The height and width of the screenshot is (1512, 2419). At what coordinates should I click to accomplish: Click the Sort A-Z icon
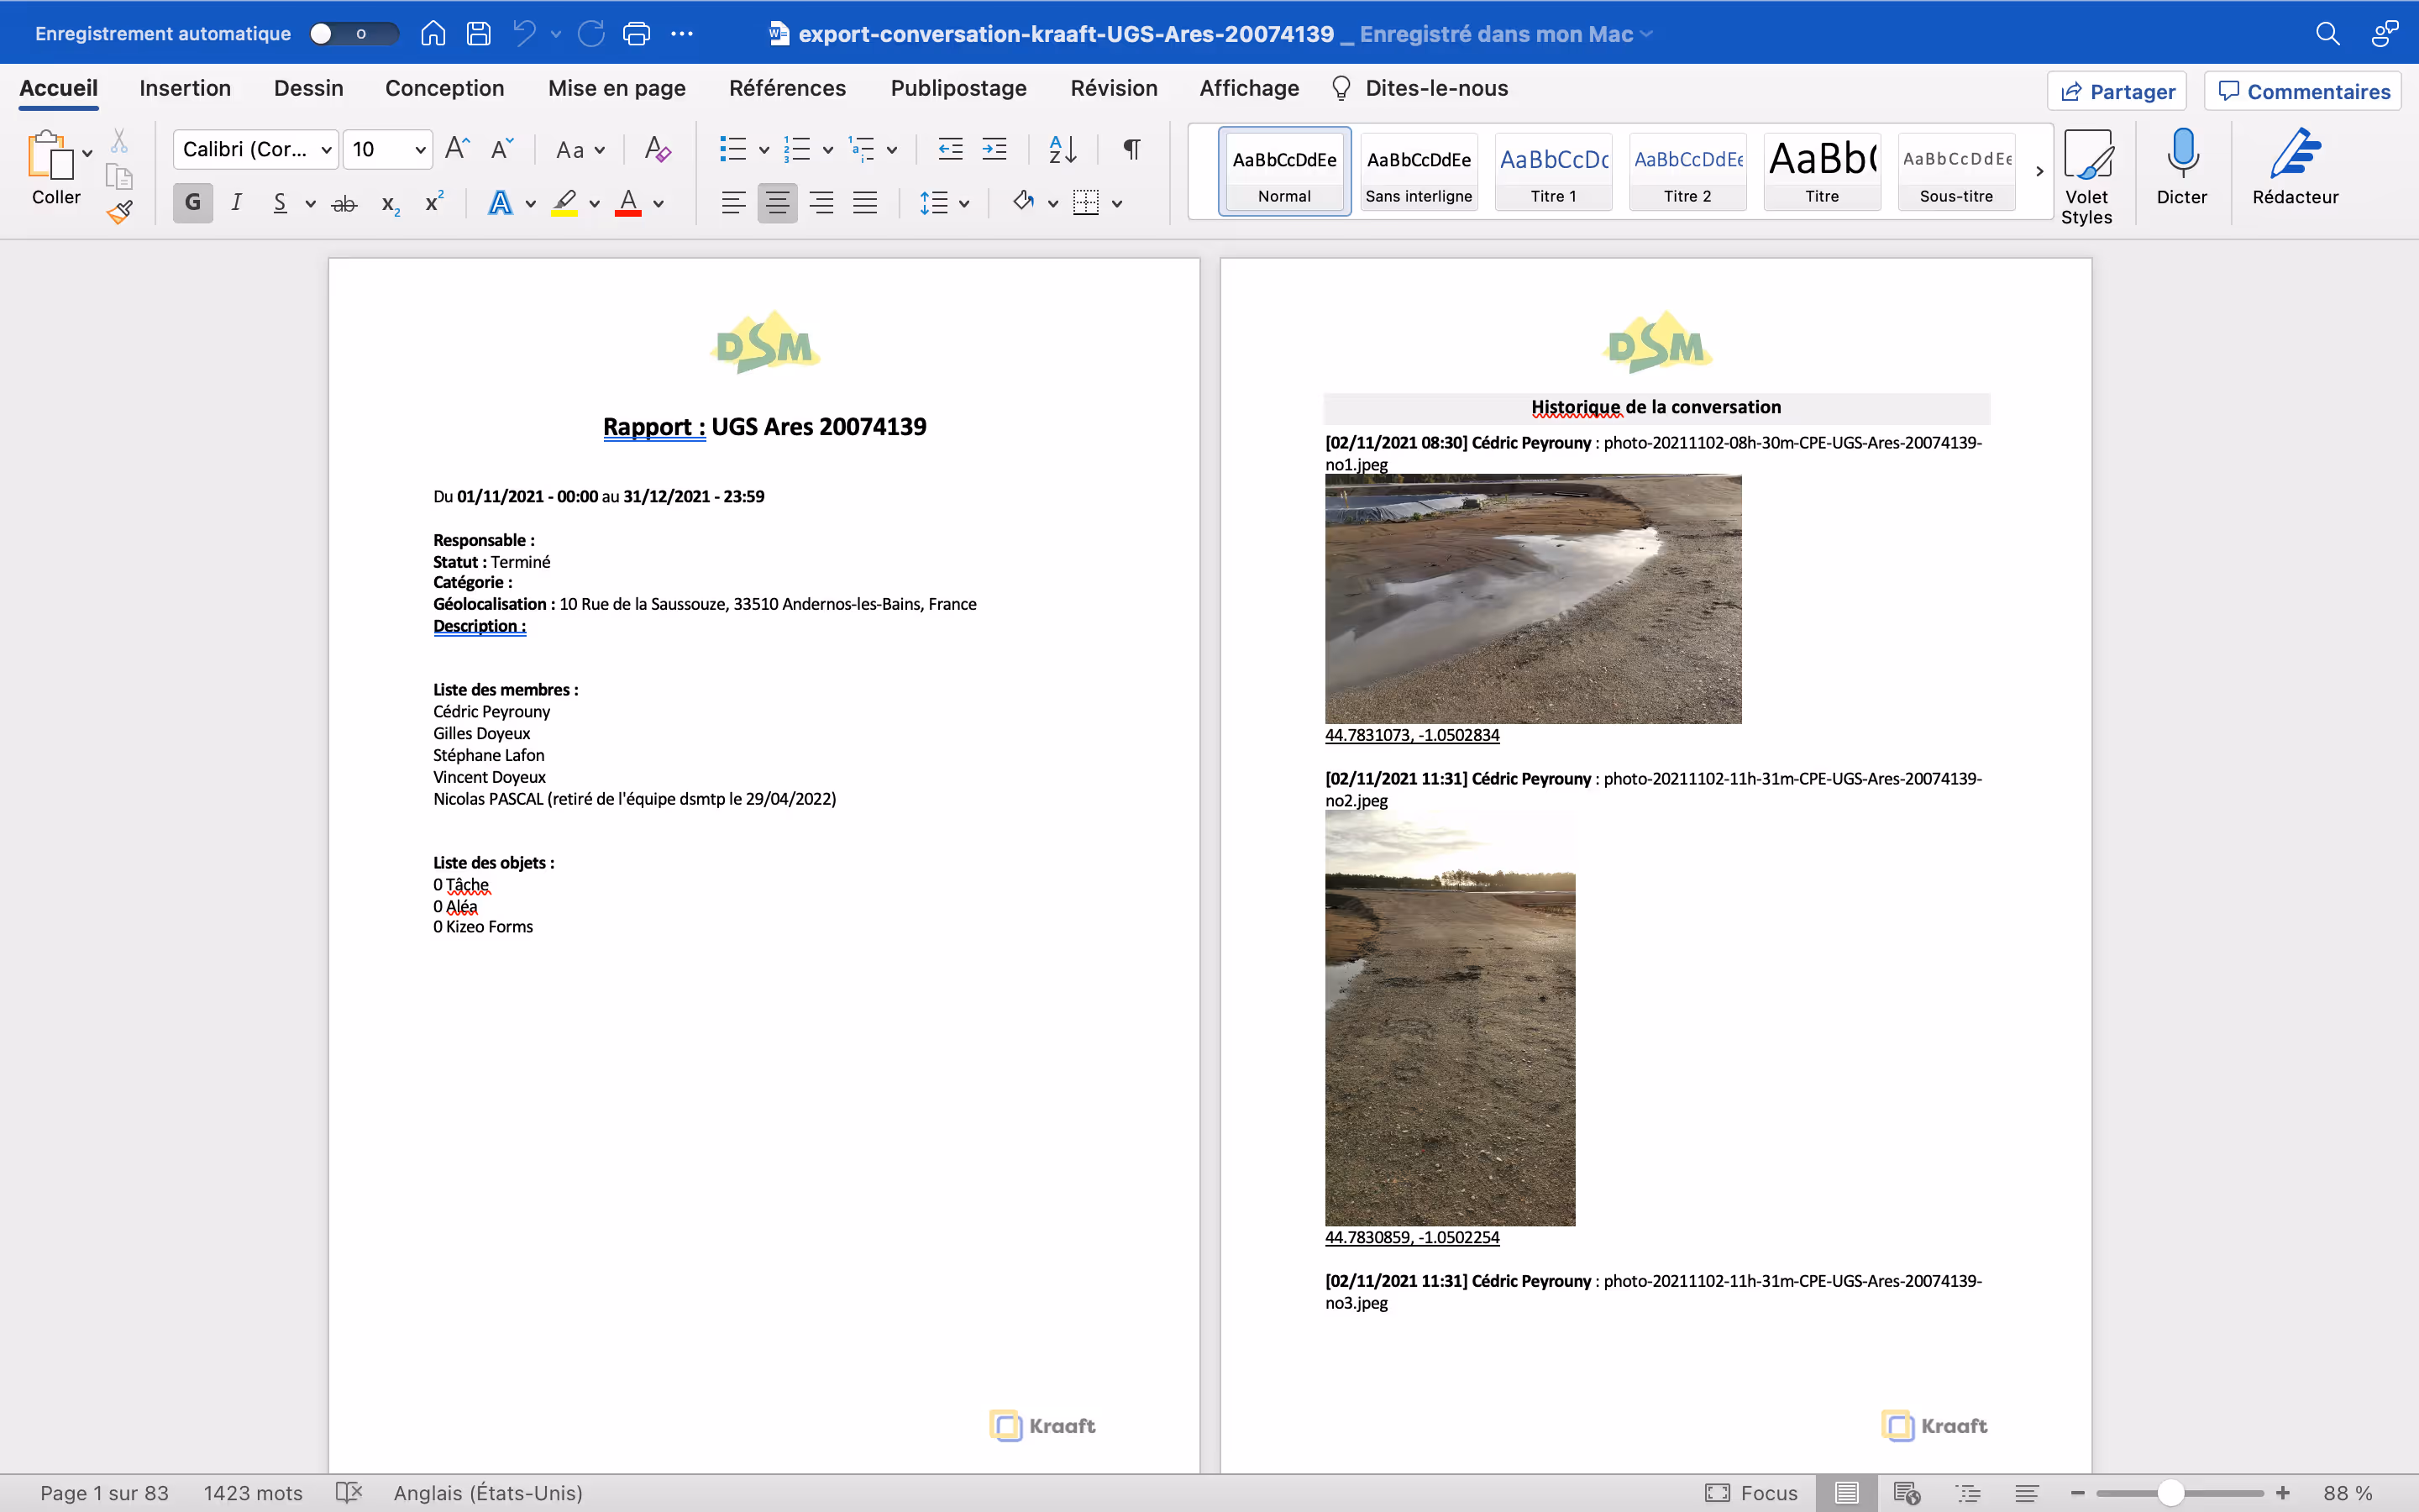[1062, 149]
